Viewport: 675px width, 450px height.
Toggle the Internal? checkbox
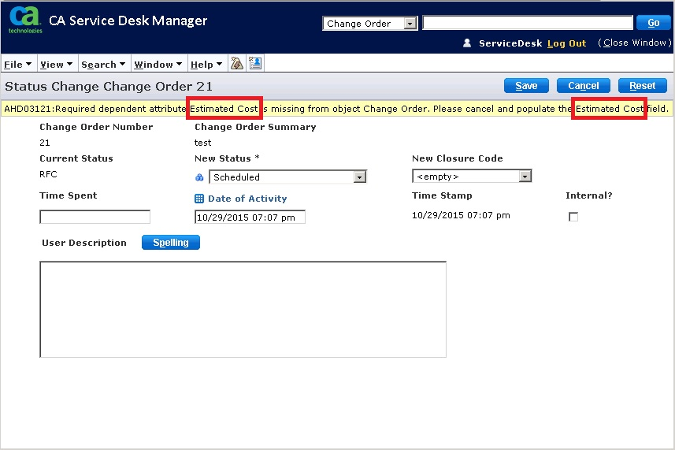(573, 217)
